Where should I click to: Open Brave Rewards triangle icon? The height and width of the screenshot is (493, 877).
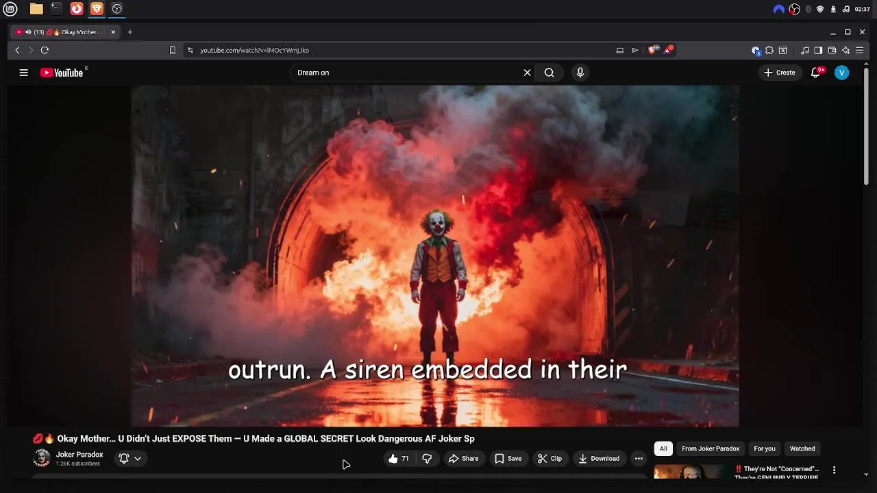pyautogui.click(x=668, y=50)
